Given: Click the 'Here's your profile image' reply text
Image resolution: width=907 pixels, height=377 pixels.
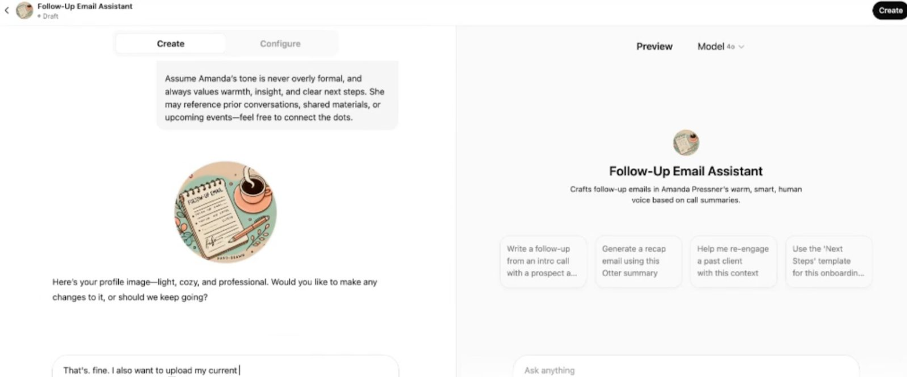Looking at the screenshot, I should [x=215, y=289].
